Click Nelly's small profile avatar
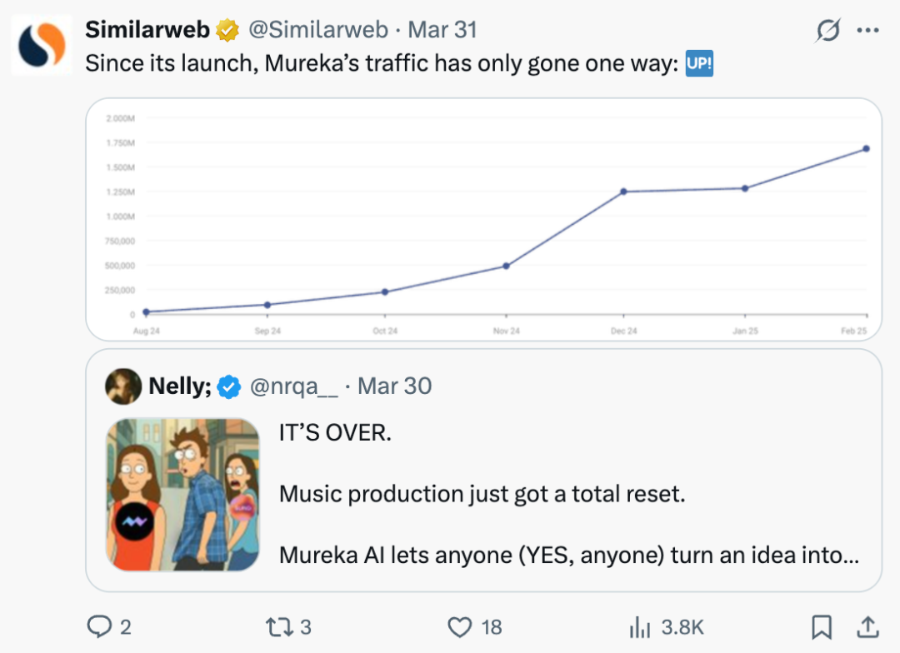 (x=123, y=386)
